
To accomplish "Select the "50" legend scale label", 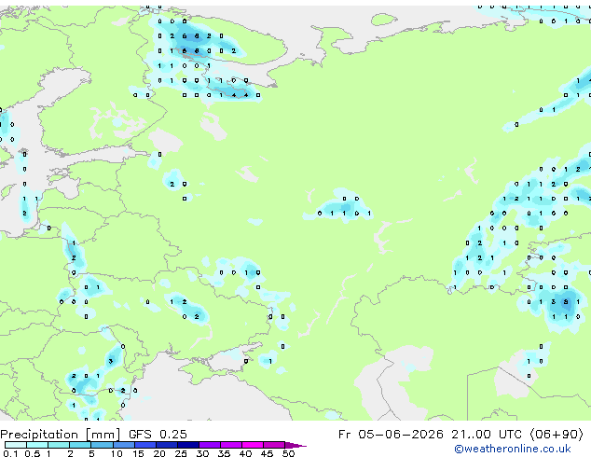I will pos(288,453).
